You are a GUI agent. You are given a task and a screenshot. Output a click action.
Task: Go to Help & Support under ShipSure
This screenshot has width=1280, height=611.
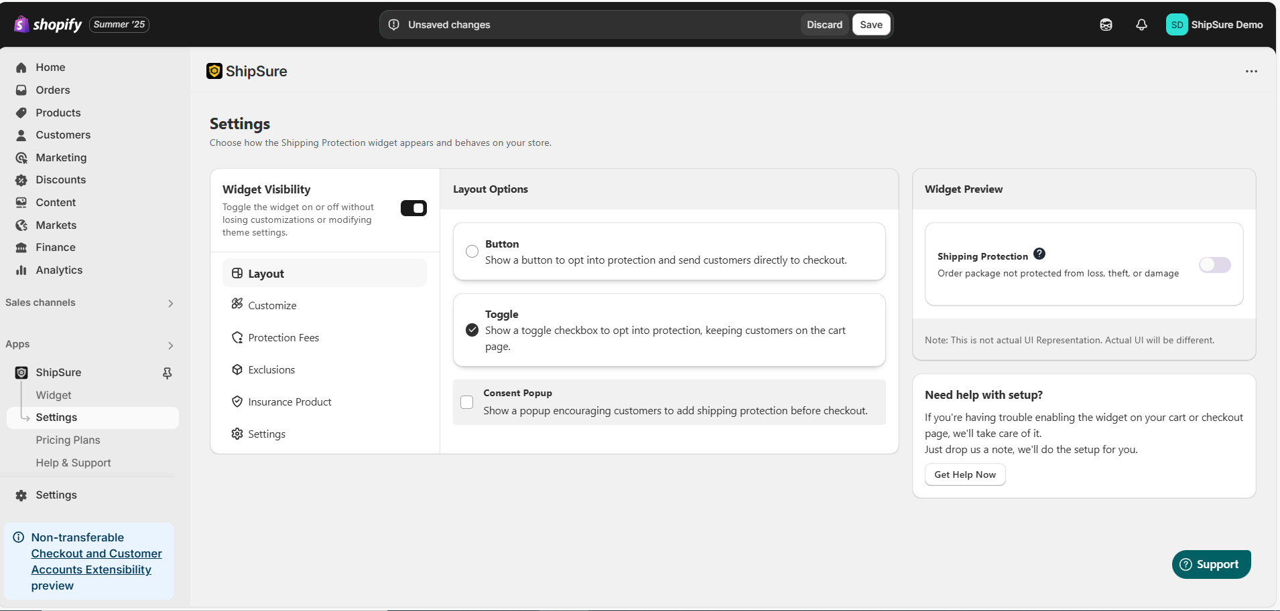tap(73, 463)
